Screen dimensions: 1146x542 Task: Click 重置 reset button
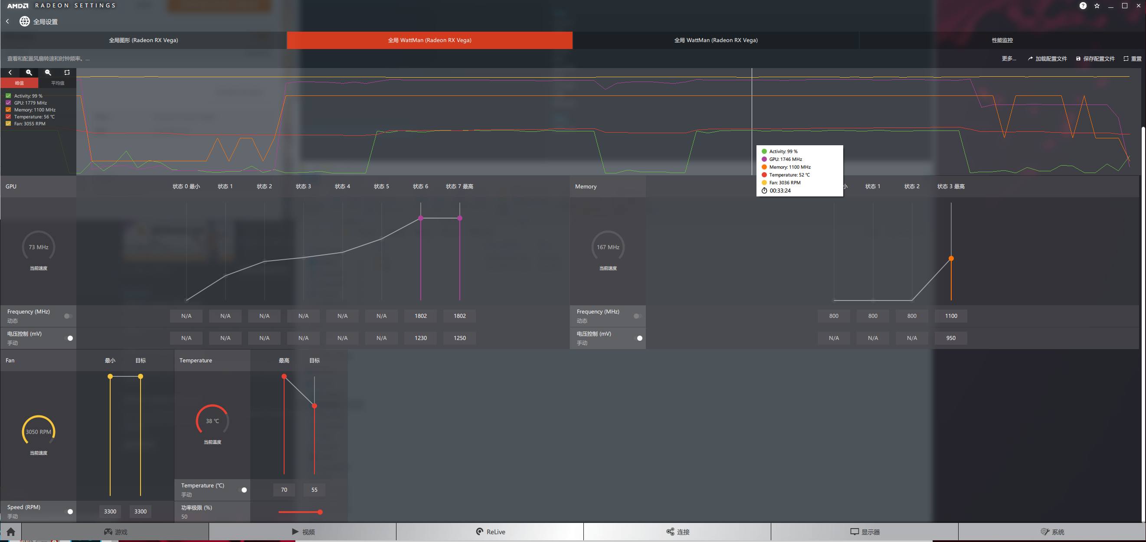[x=1132, y=59]
